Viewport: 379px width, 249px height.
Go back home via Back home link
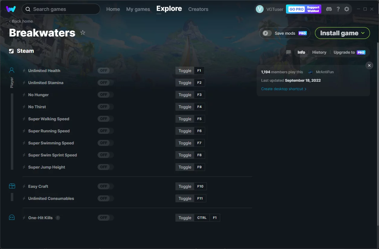coord(21,21)
